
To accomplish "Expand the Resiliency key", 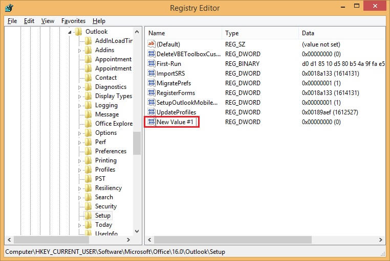I will tap(79, 188).
